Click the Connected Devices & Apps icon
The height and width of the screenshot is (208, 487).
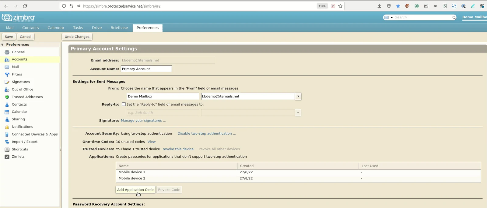(7, 134)
